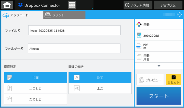Expand header dropdown small teal arrow
Screen dimensions: 184x108
[x=92, y=8]
